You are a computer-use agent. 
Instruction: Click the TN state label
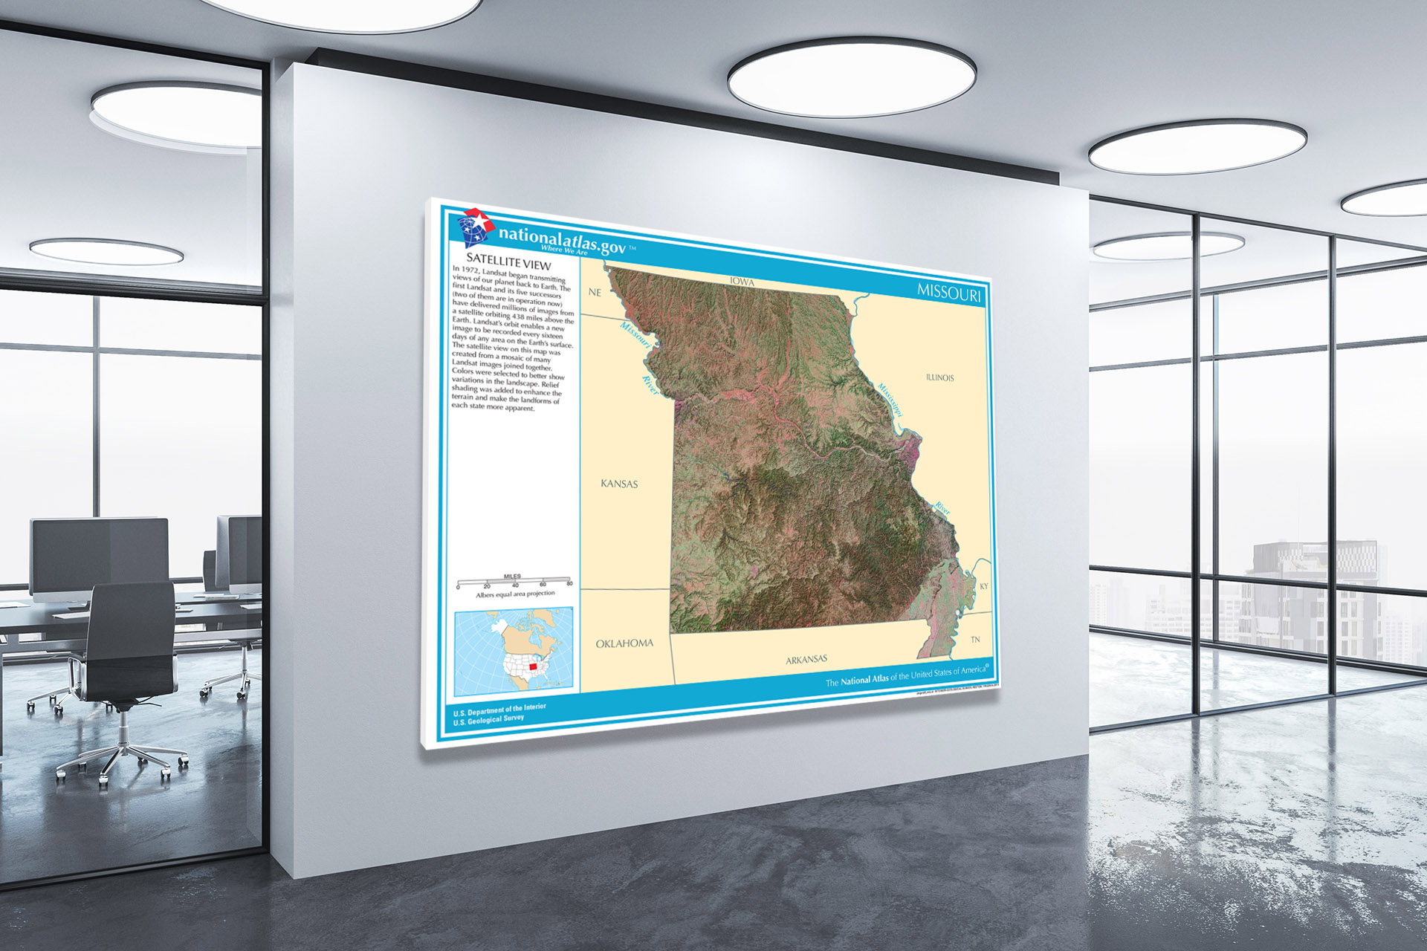975,640
